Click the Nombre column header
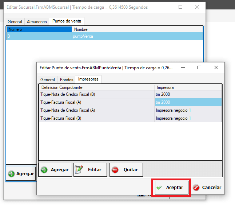Screen dimensions: 235x205 click(x=137, y=29)
